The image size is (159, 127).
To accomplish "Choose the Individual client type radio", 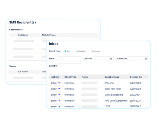I will pyautogui.click(x=75, y=51).
